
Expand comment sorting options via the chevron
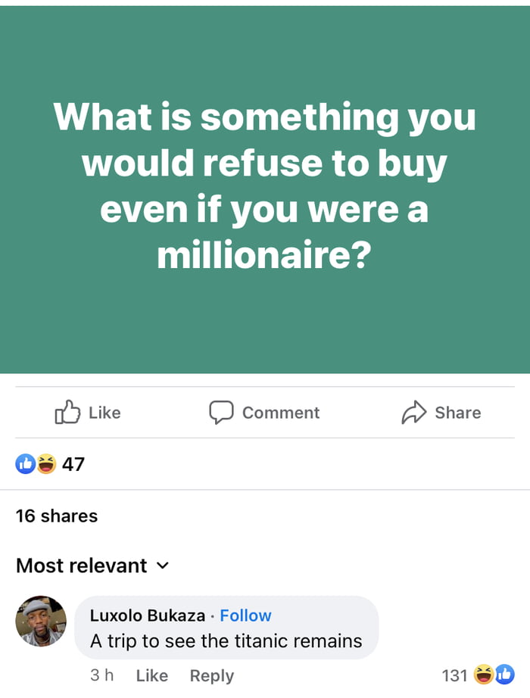(x=162, y=566)
